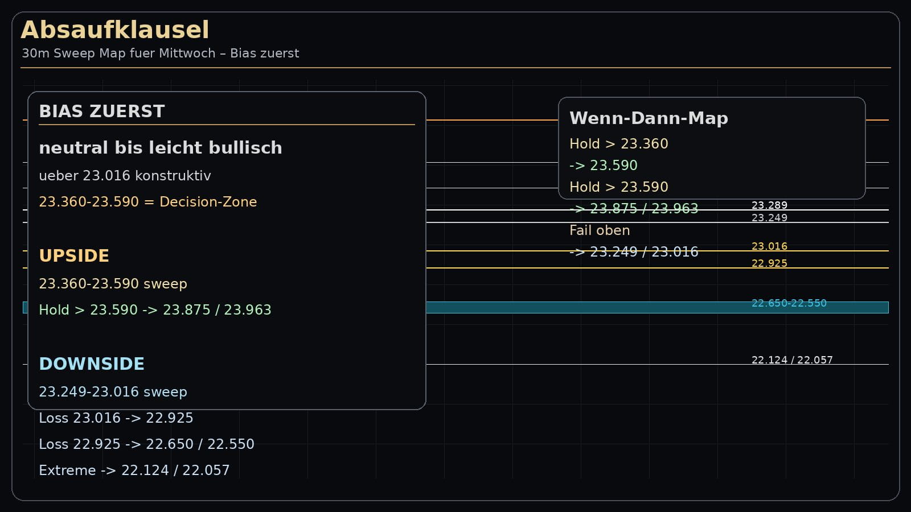
Task: Click the DOWNSIDE section heading
Action: point(92,364)
